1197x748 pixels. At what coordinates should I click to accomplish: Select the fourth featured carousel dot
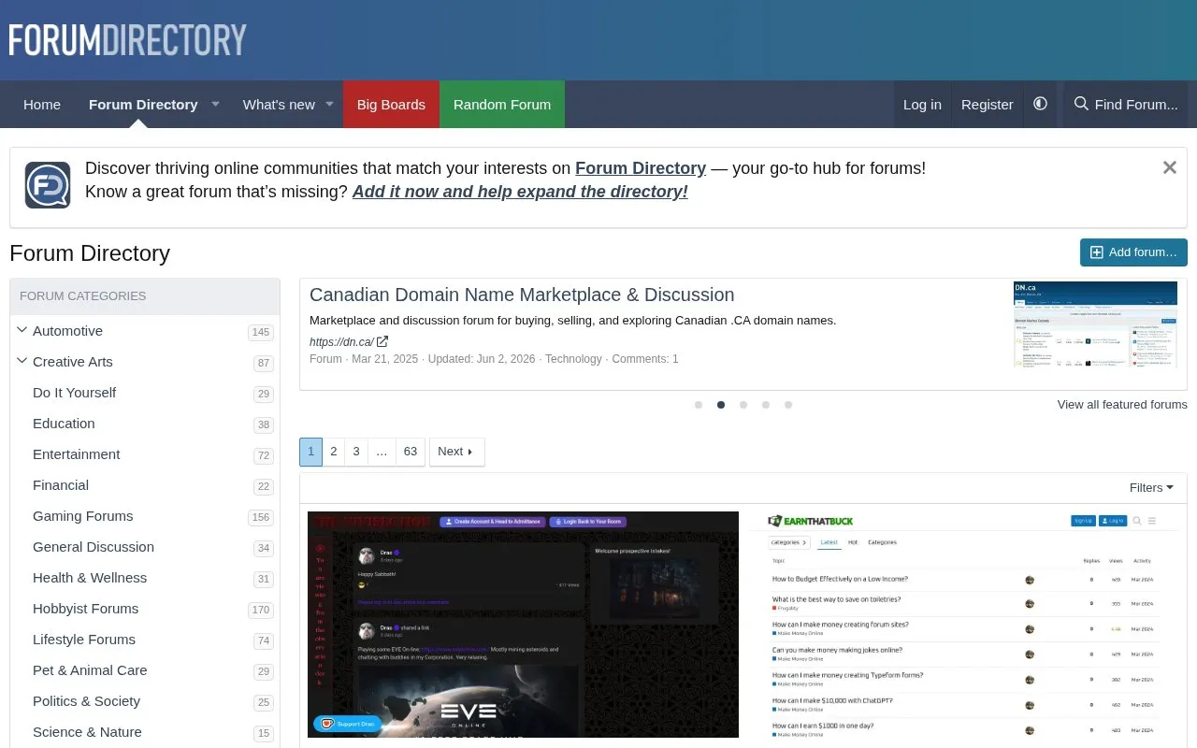pos(766,405)
